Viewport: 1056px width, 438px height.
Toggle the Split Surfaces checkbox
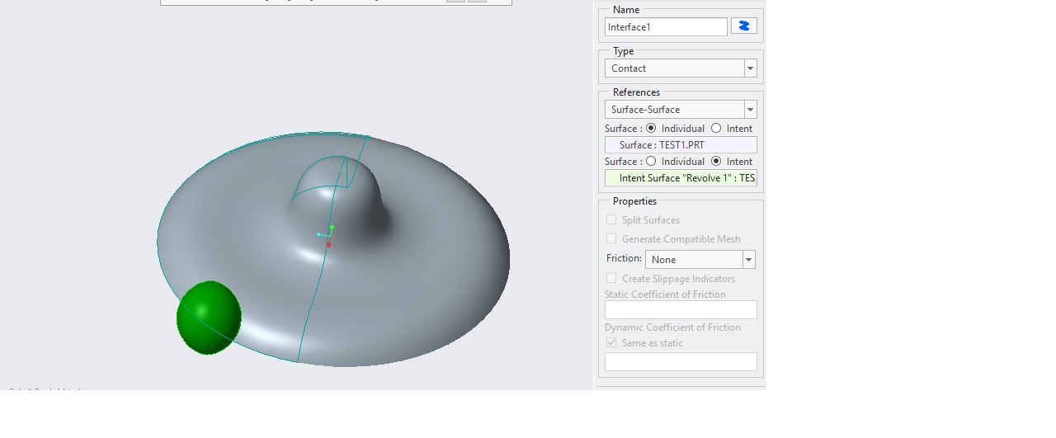[x=611, y=220]
